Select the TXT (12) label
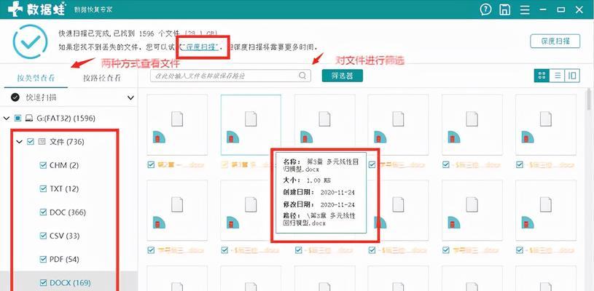Image resolution: width=594 pixels, height=291 pixels. [64, 188]
